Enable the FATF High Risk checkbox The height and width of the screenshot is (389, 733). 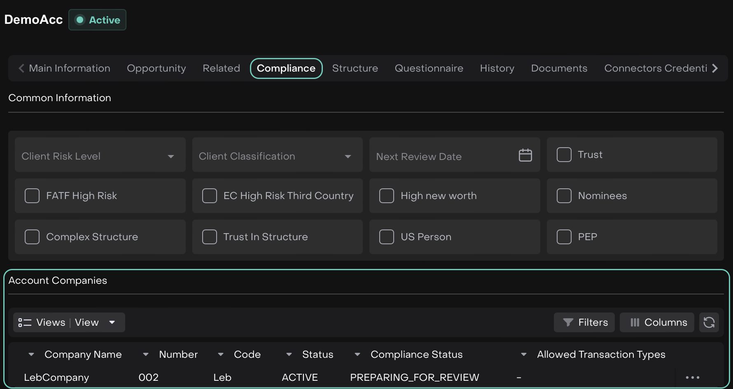32,196
